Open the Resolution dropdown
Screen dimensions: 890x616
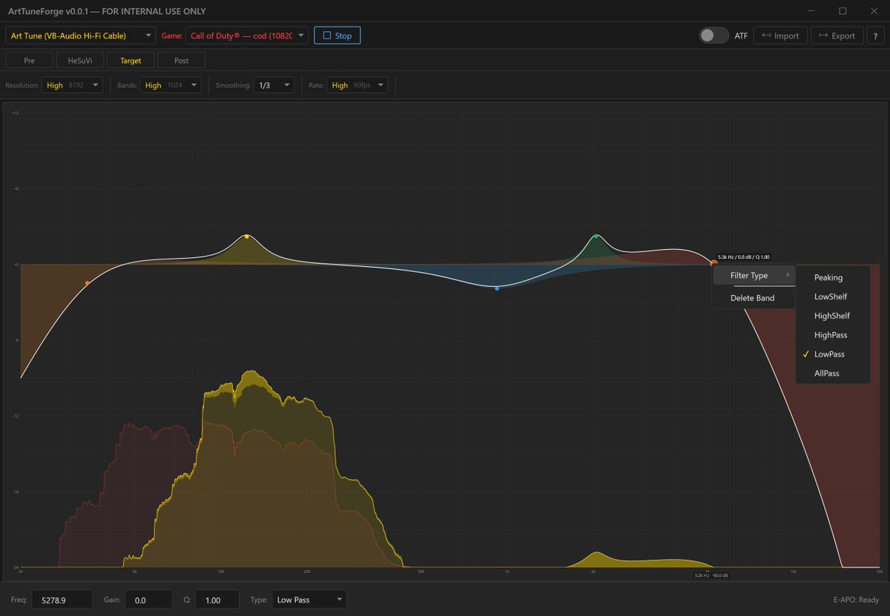pos(72,85)
